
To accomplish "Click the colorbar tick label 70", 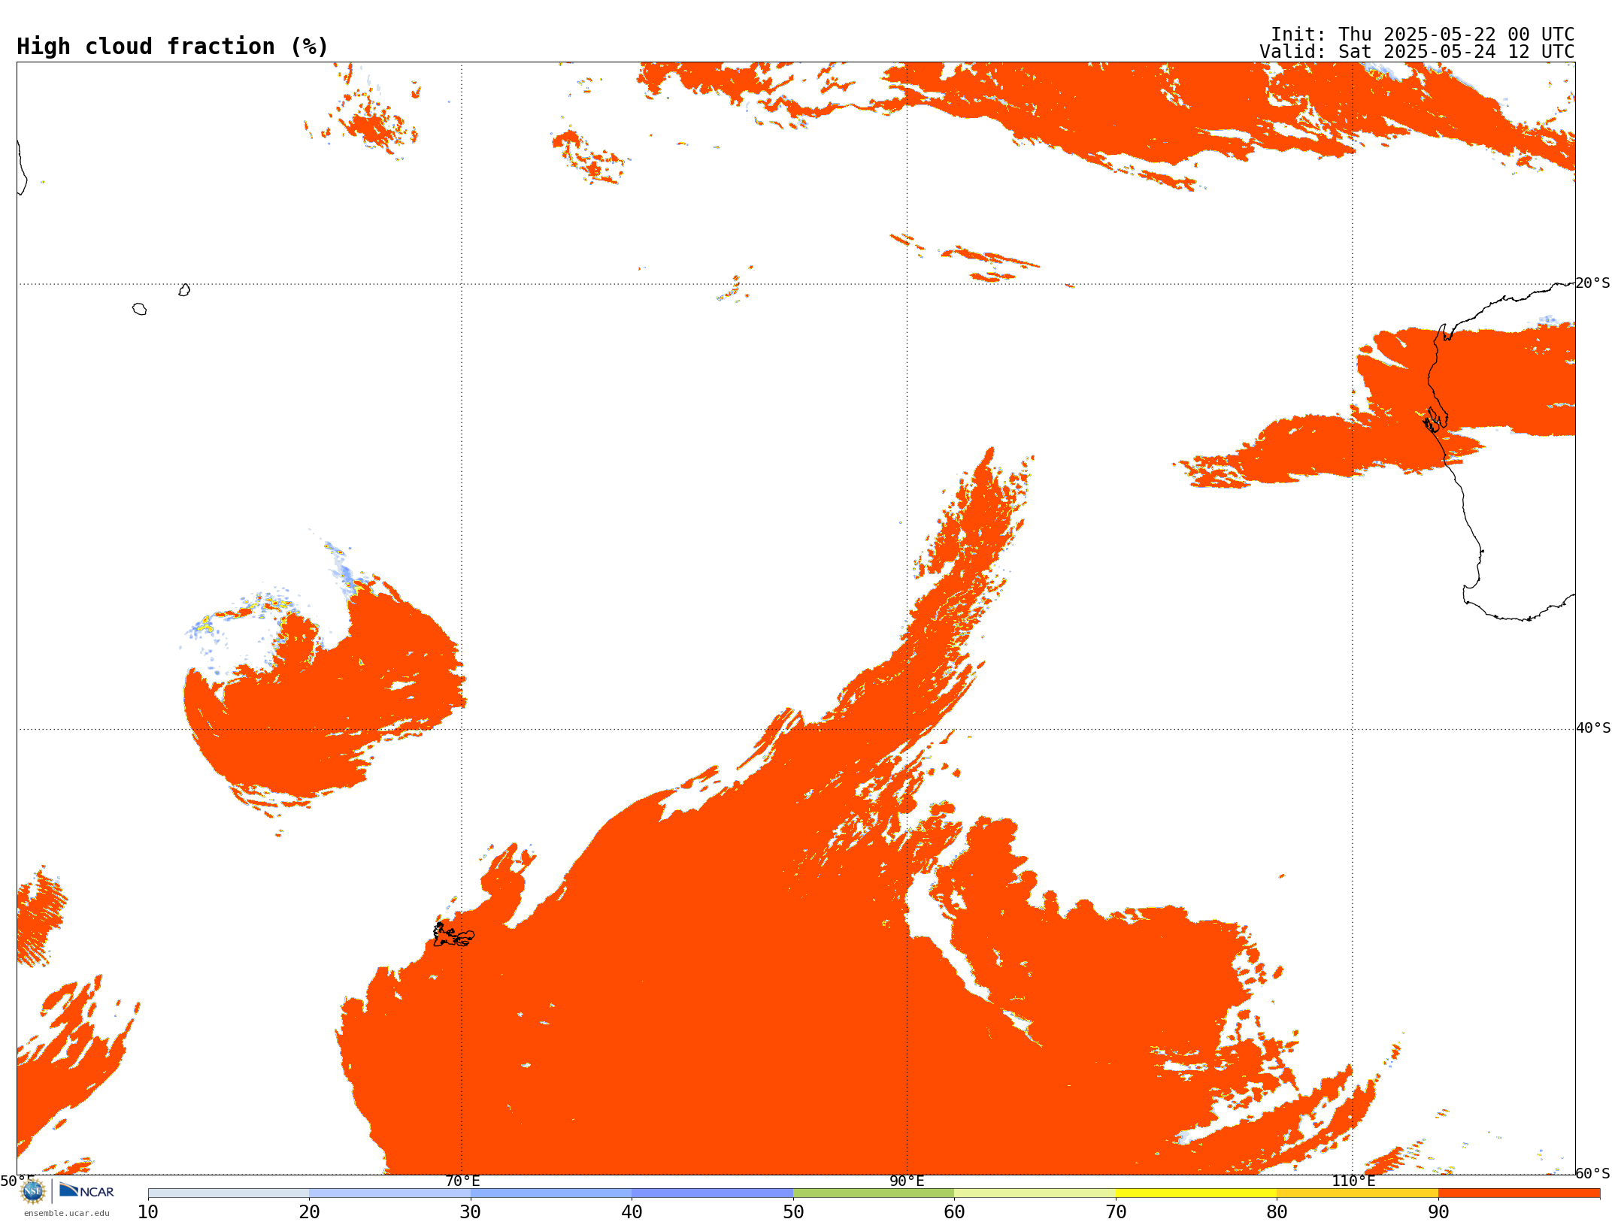I will [1116, 1212].
